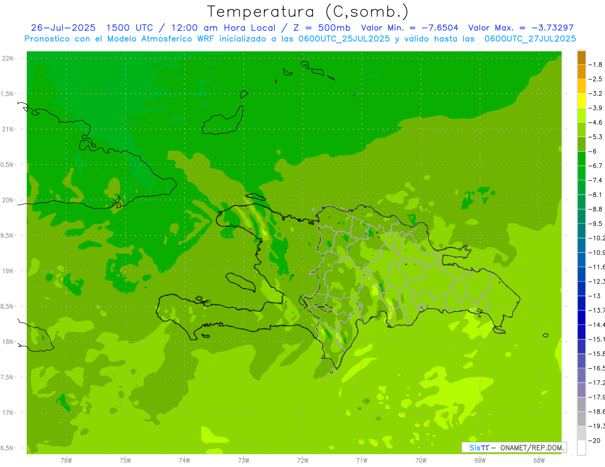605x467 pixels.
Task: Click the '-3.2' colorbar value
Action: pos(596,94)
